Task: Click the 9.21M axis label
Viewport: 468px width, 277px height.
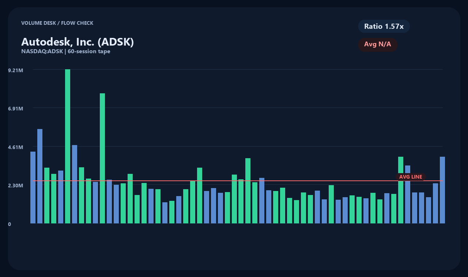Action: [16, 70]
